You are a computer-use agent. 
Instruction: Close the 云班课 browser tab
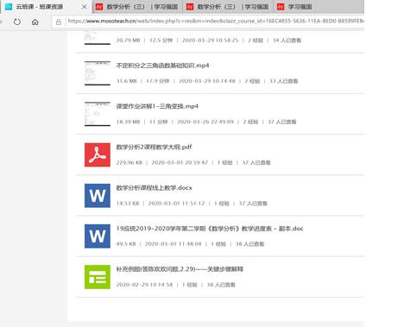(x=85, y=7)
